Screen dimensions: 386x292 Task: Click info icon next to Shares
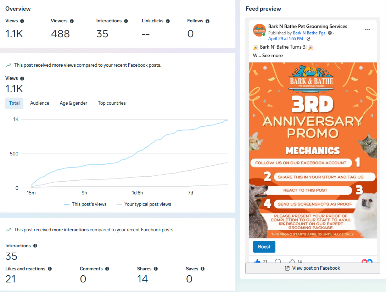[156, 269]
